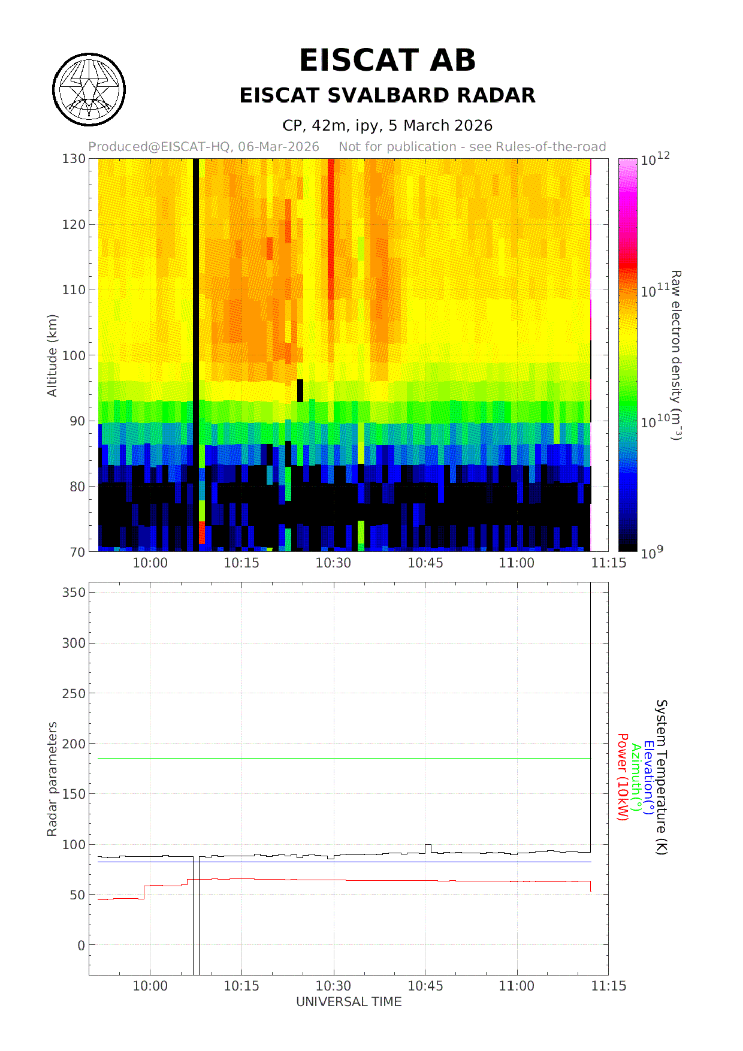Click the red 'Power (10kW)' legend label
743x1051 pixels.
pos(623,777)
